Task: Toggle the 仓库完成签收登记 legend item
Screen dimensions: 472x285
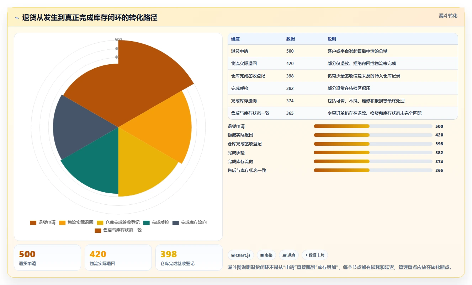Action: pos(118,222)
